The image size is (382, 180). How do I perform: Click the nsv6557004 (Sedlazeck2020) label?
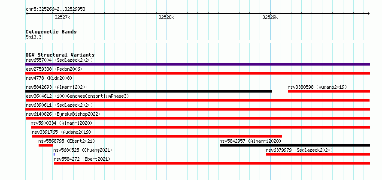click(59, 60)
